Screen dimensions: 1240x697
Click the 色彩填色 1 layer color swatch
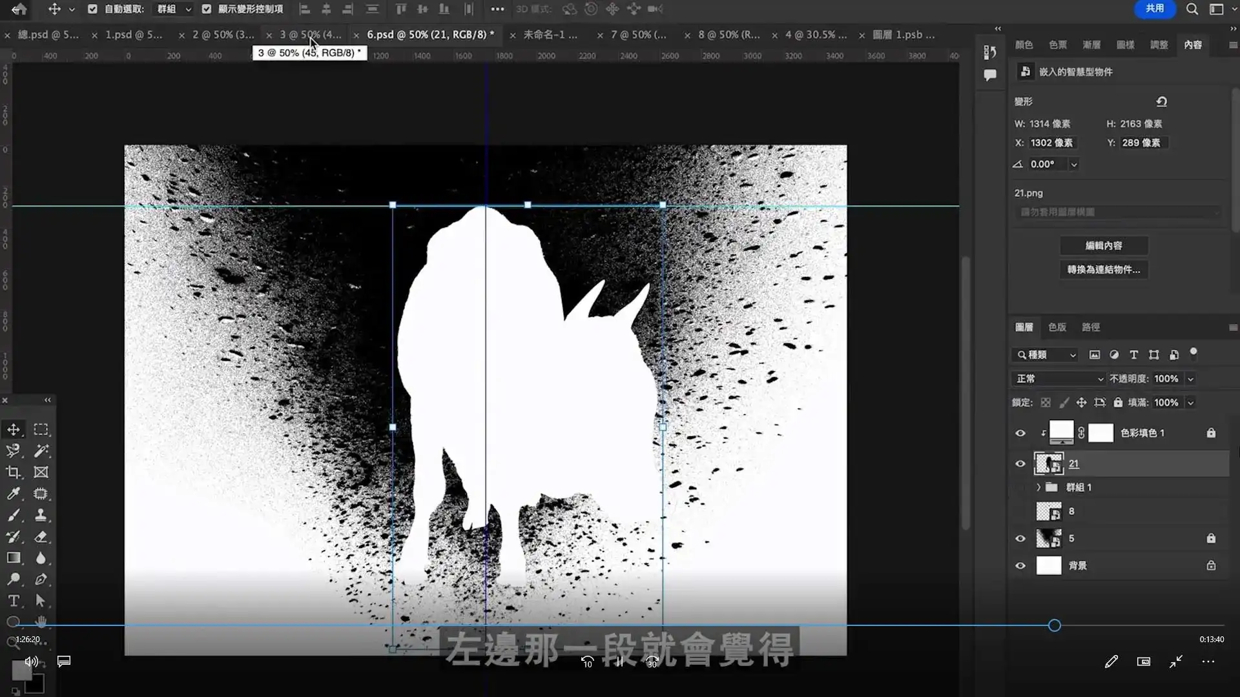[1062, 432]
